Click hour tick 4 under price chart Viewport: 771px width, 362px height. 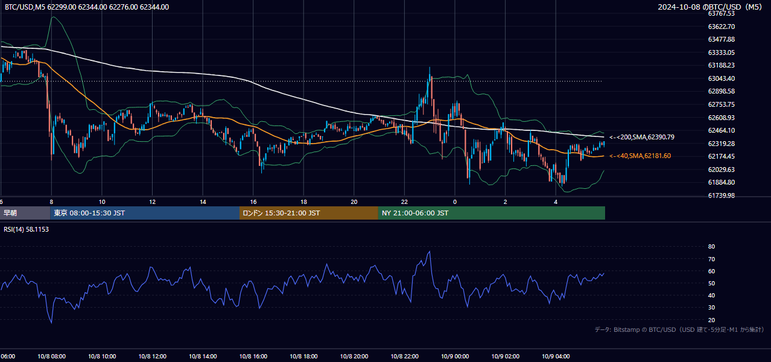pyautogui.click(x=556, y=202)
